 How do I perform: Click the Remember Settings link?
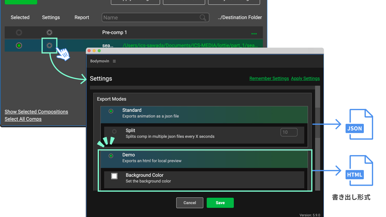pos(269,78)
